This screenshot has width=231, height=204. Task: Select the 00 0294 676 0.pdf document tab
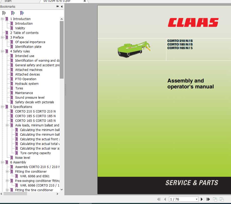(56, 1)
